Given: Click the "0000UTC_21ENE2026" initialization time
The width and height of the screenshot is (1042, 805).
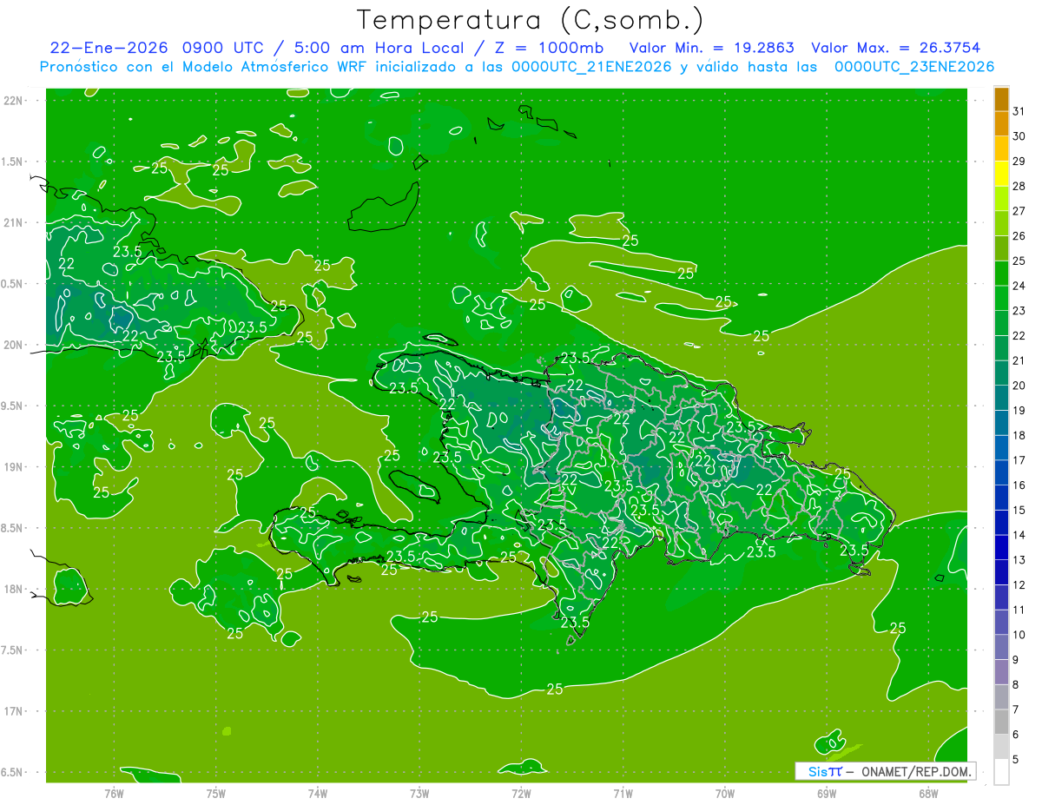Looking at the screenshot, I should pos(591,67).
